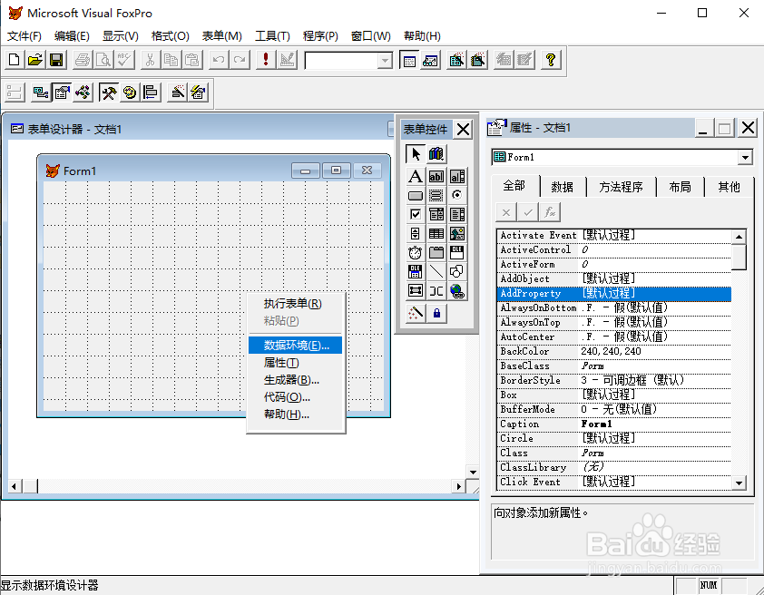
Task: Launch the Report wizard toolbar icon
Action: tap(478, 60)
